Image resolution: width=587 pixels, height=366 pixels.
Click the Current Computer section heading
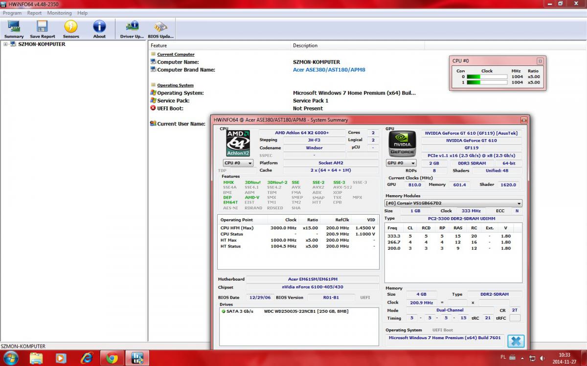(176, 54)
